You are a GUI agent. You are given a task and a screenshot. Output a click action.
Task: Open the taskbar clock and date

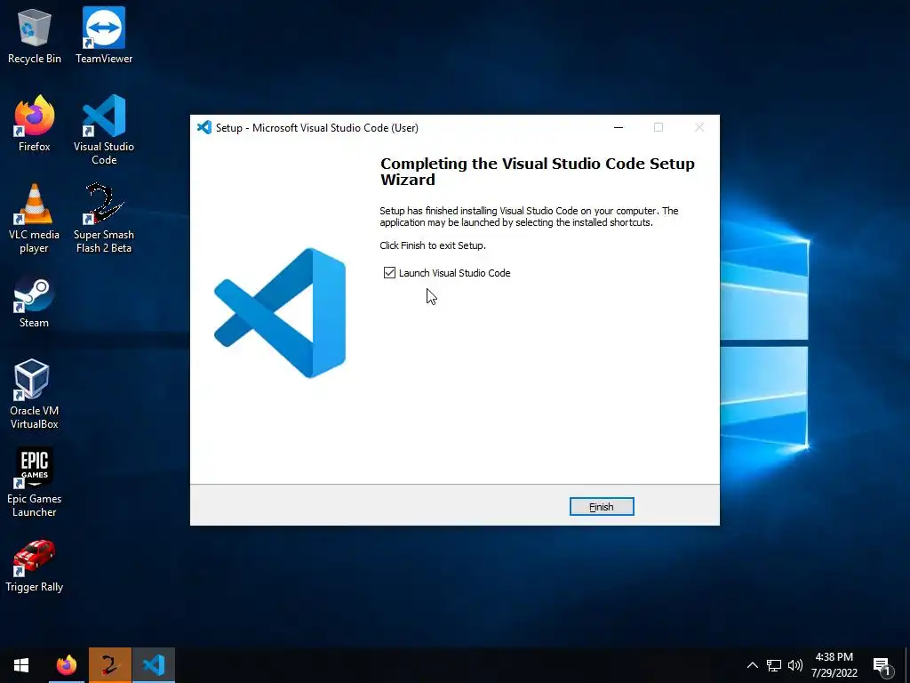tap(834, 665)
